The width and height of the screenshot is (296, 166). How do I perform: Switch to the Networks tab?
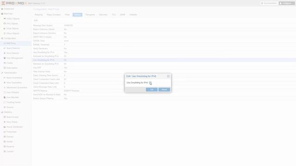click(103, 15)
